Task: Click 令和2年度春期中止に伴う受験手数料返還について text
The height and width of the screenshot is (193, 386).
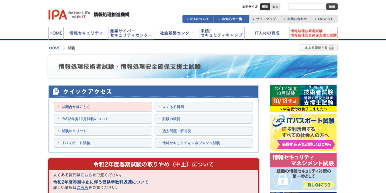Action: click(x=101, y=182)
